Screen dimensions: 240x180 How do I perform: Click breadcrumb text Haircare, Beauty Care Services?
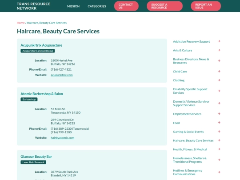[47, 23]
